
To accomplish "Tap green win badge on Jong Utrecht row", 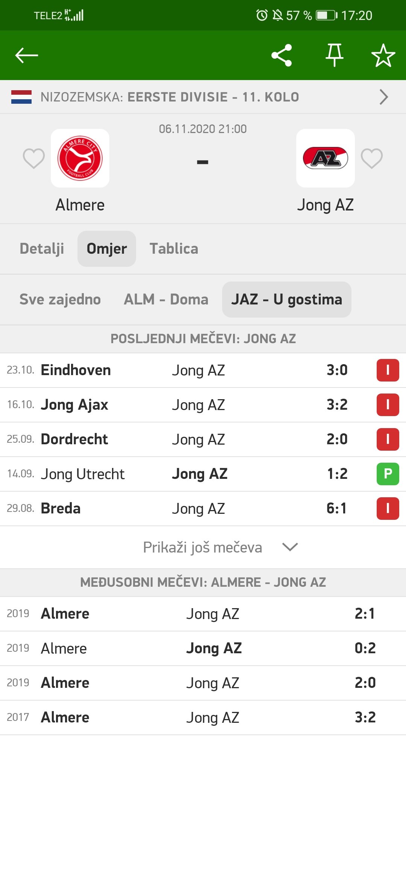I will (x=388, y=474).
